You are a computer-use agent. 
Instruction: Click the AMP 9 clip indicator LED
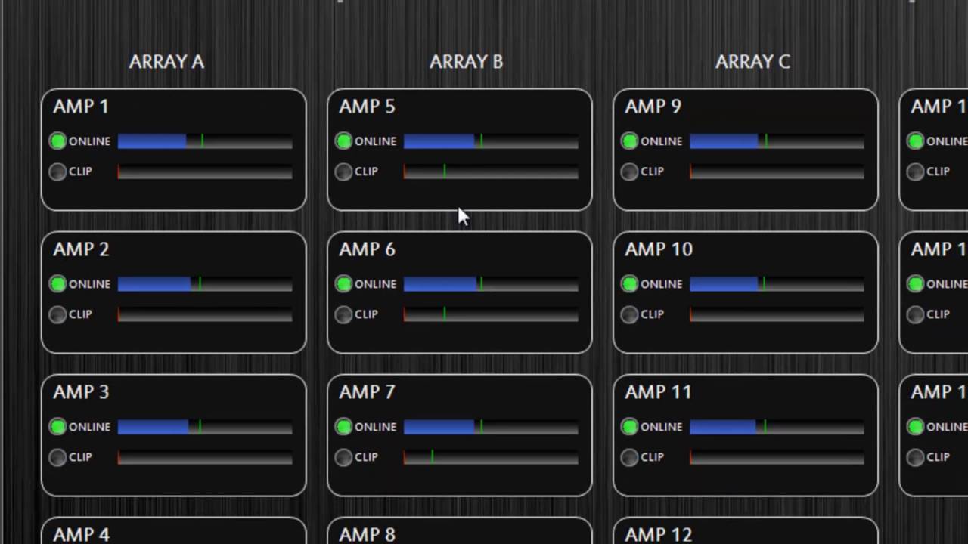(630, 172)
